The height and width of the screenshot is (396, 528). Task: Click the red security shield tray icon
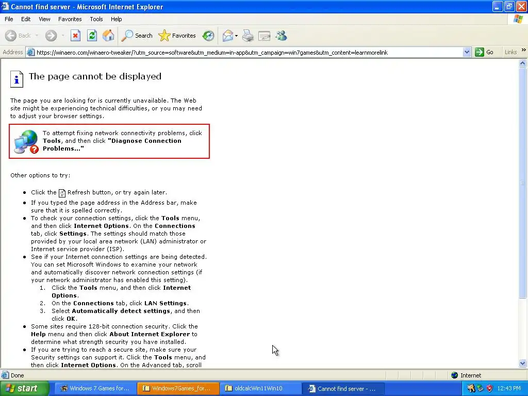[490, 388]
